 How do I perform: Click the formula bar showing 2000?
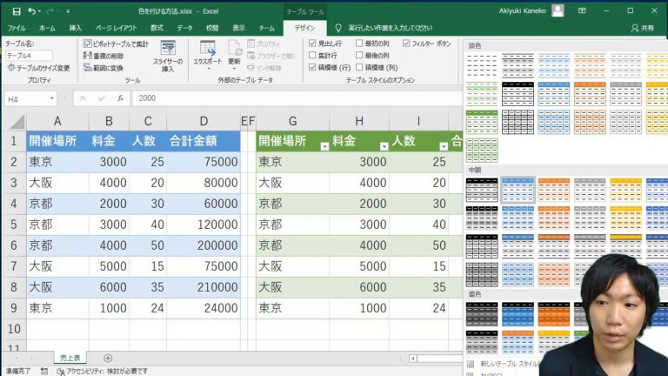297,98
